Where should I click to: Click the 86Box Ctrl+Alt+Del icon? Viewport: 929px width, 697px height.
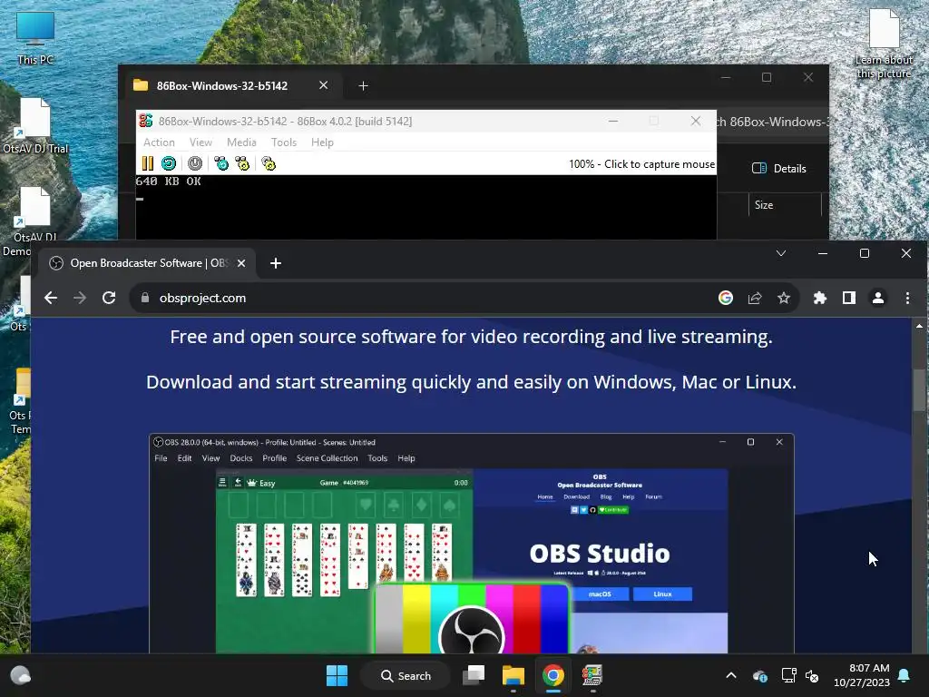[x=221, y=163]
